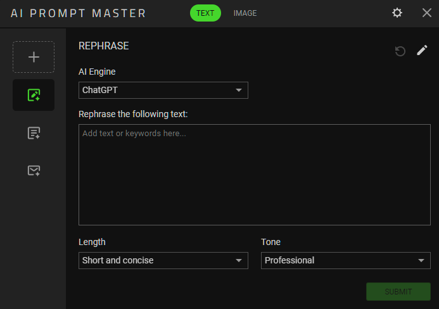Add a new custom prompt with plus tile
Screen dimensions: 439x309
pos(34,57)
